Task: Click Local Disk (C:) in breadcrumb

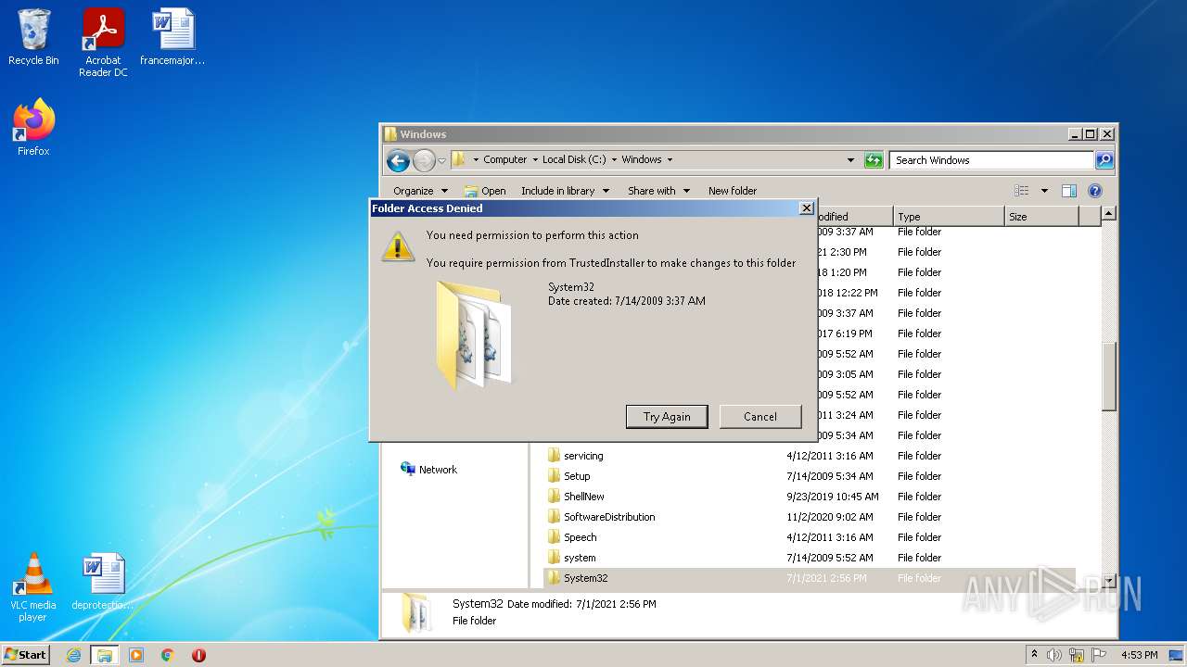Action: [x=574, y=159]
